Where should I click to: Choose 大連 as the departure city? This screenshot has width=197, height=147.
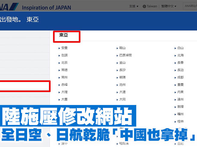[x=122, y=92]
